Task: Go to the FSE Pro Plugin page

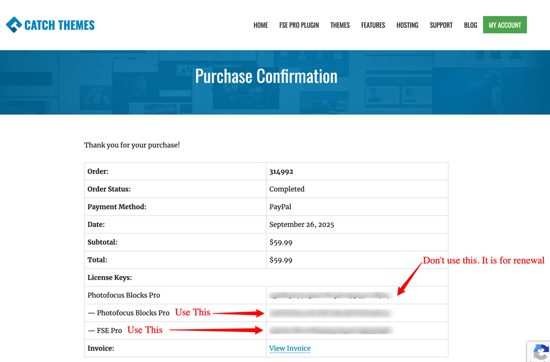Action: click(299, 25)
